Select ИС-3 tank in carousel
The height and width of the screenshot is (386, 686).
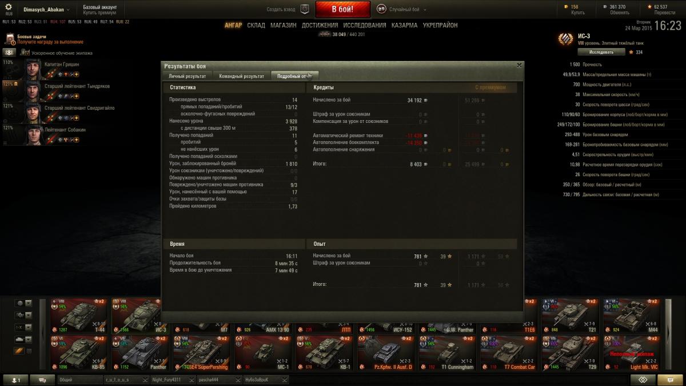click(x=140, y=316)
